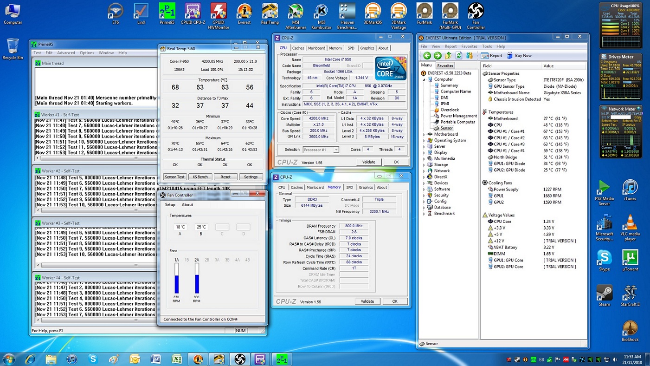Screen dimensions: 650x366
Task: Click fan 1A speed slider in Fan Controller
Action: tap(177, 278)
